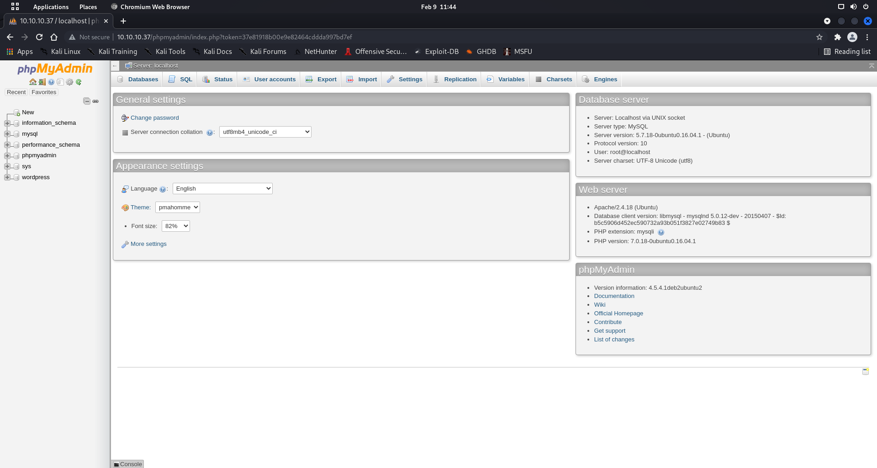877x468 pixels.
Task: Open the Theme selection dropdown
Action: (x=177, y=207)
